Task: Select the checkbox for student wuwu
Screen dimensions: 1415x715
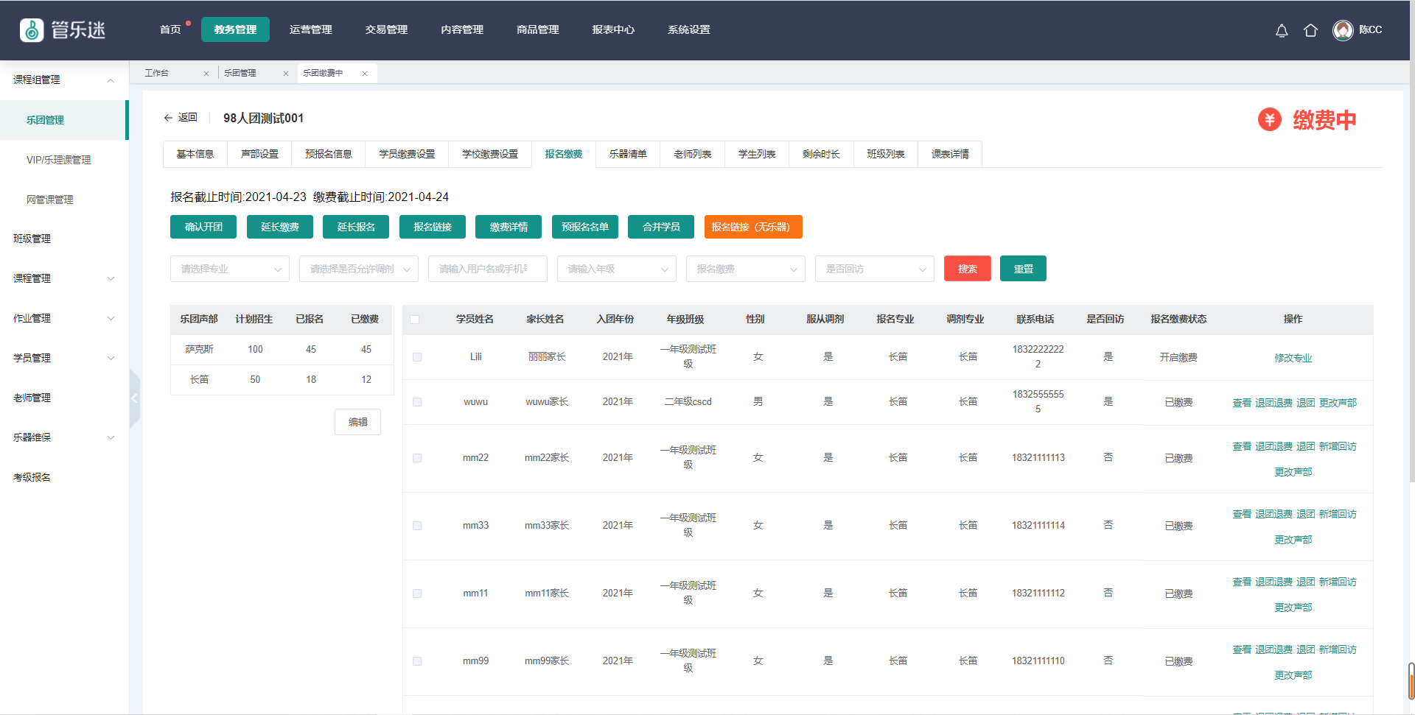Action: pyautogui.click(x=417, y=402)
